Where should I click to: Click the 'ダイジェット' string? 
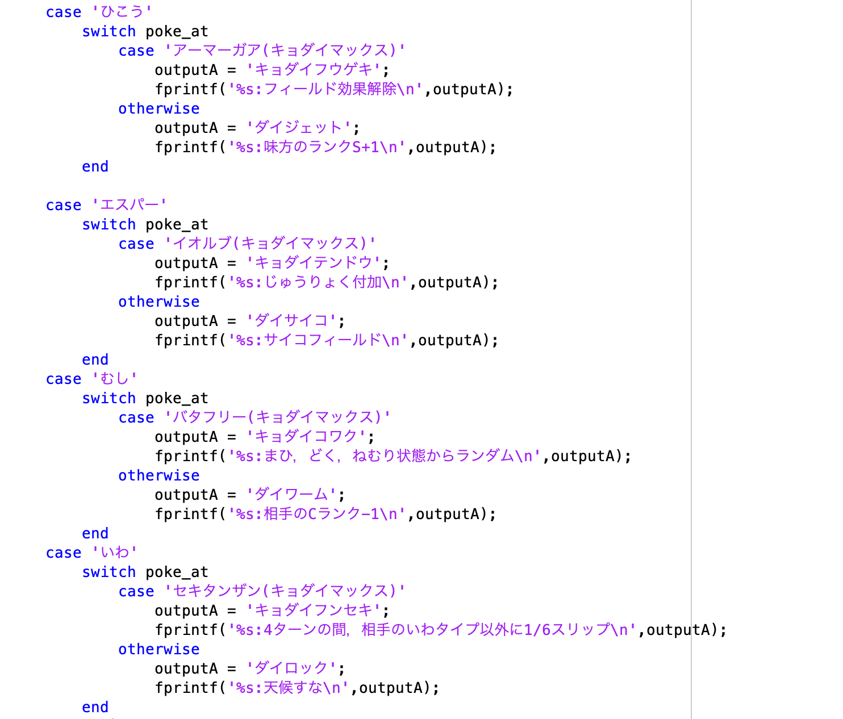[x=299, y=128]
